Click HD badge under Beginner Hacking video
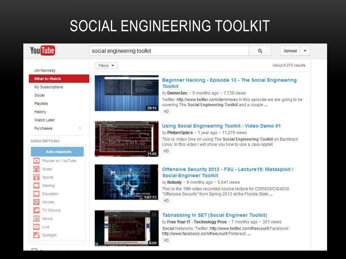 pyautogui.click(x=166, y=111)
